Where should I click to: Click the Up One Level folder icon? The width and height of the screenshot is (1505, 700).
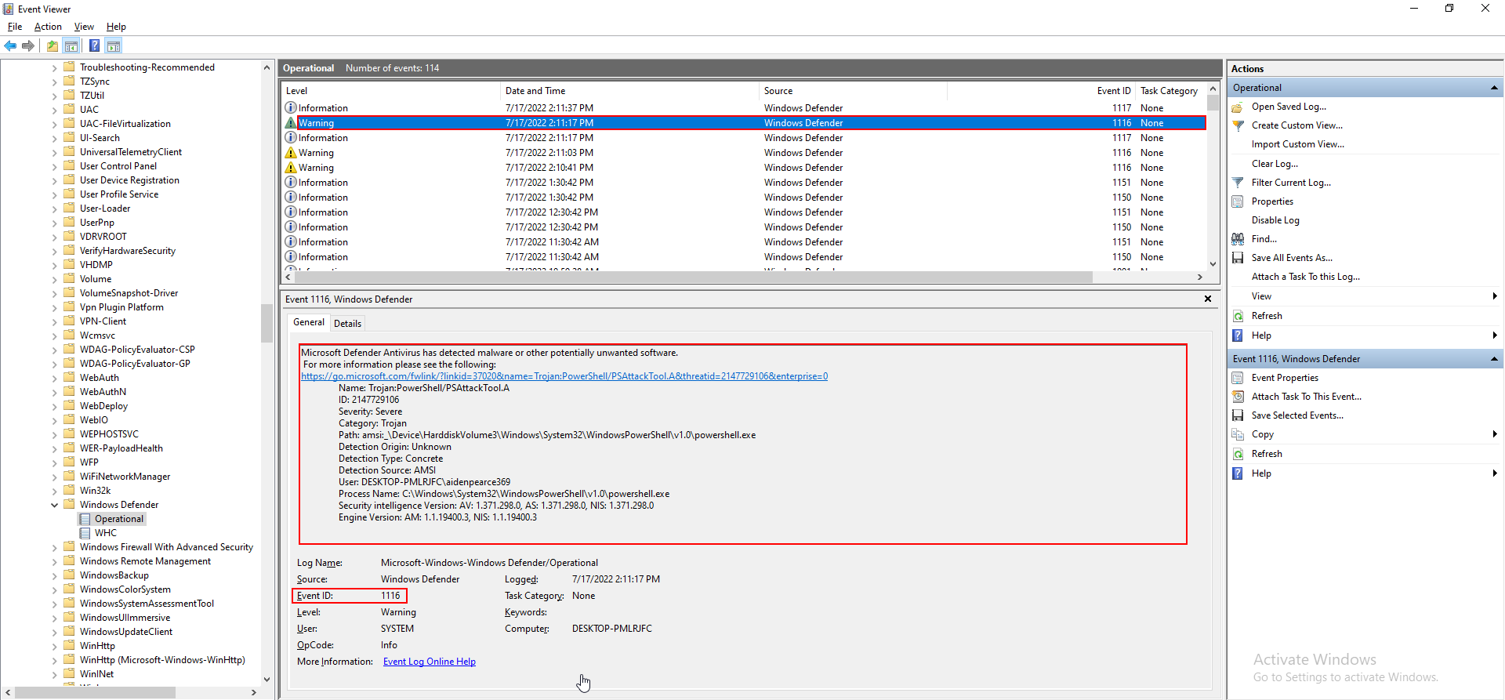(52, 45)
